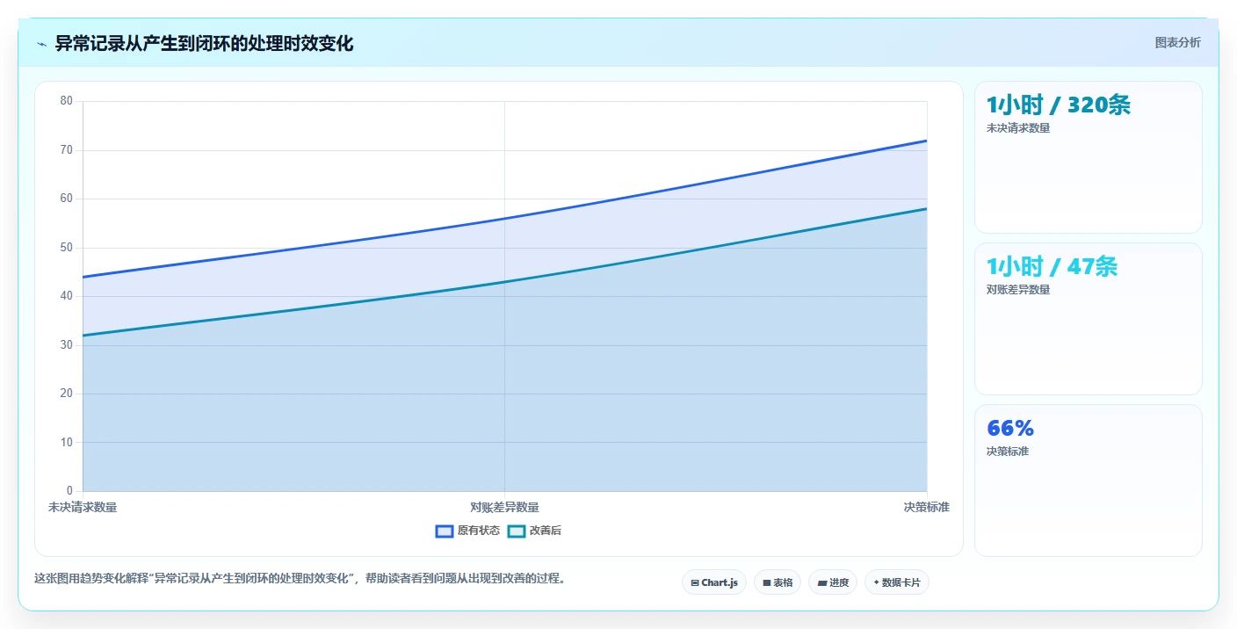This screenshot has height=629, width=1237.
Task: Click the y-axis tick 20
Action: 67,394
